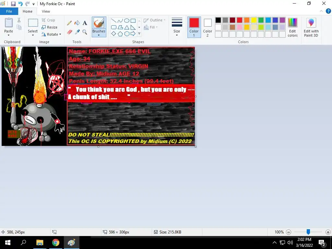Click the Paste clipboard icon
Screen dimensions: 332x249
pyautogui.click(x=9, y=22)
